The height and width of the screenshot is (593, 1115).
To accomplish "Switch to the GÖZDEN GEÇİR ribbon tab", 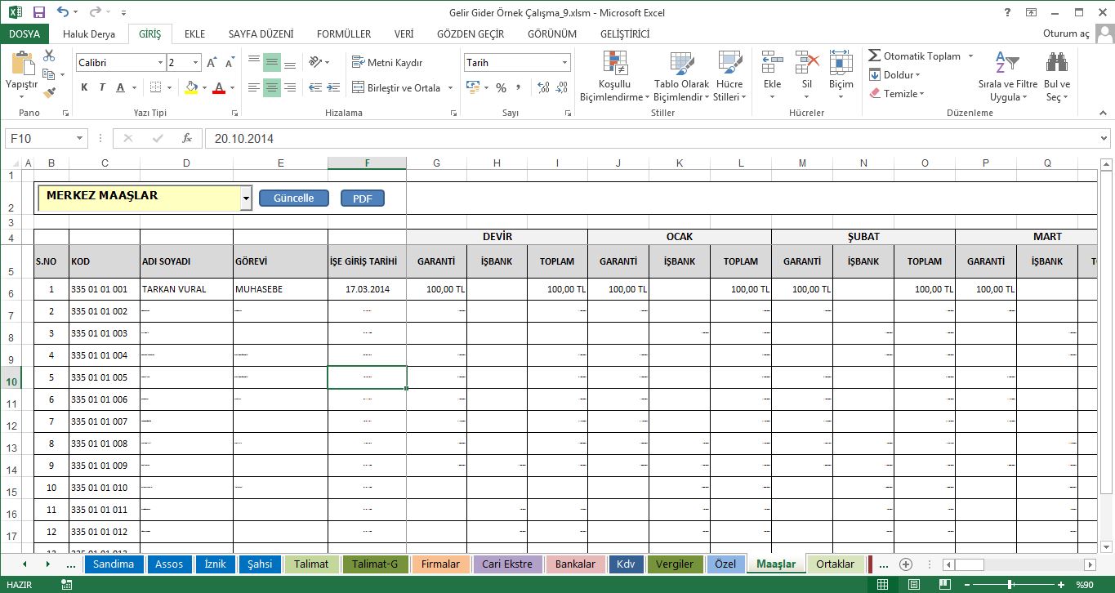I will pos(471,34).
